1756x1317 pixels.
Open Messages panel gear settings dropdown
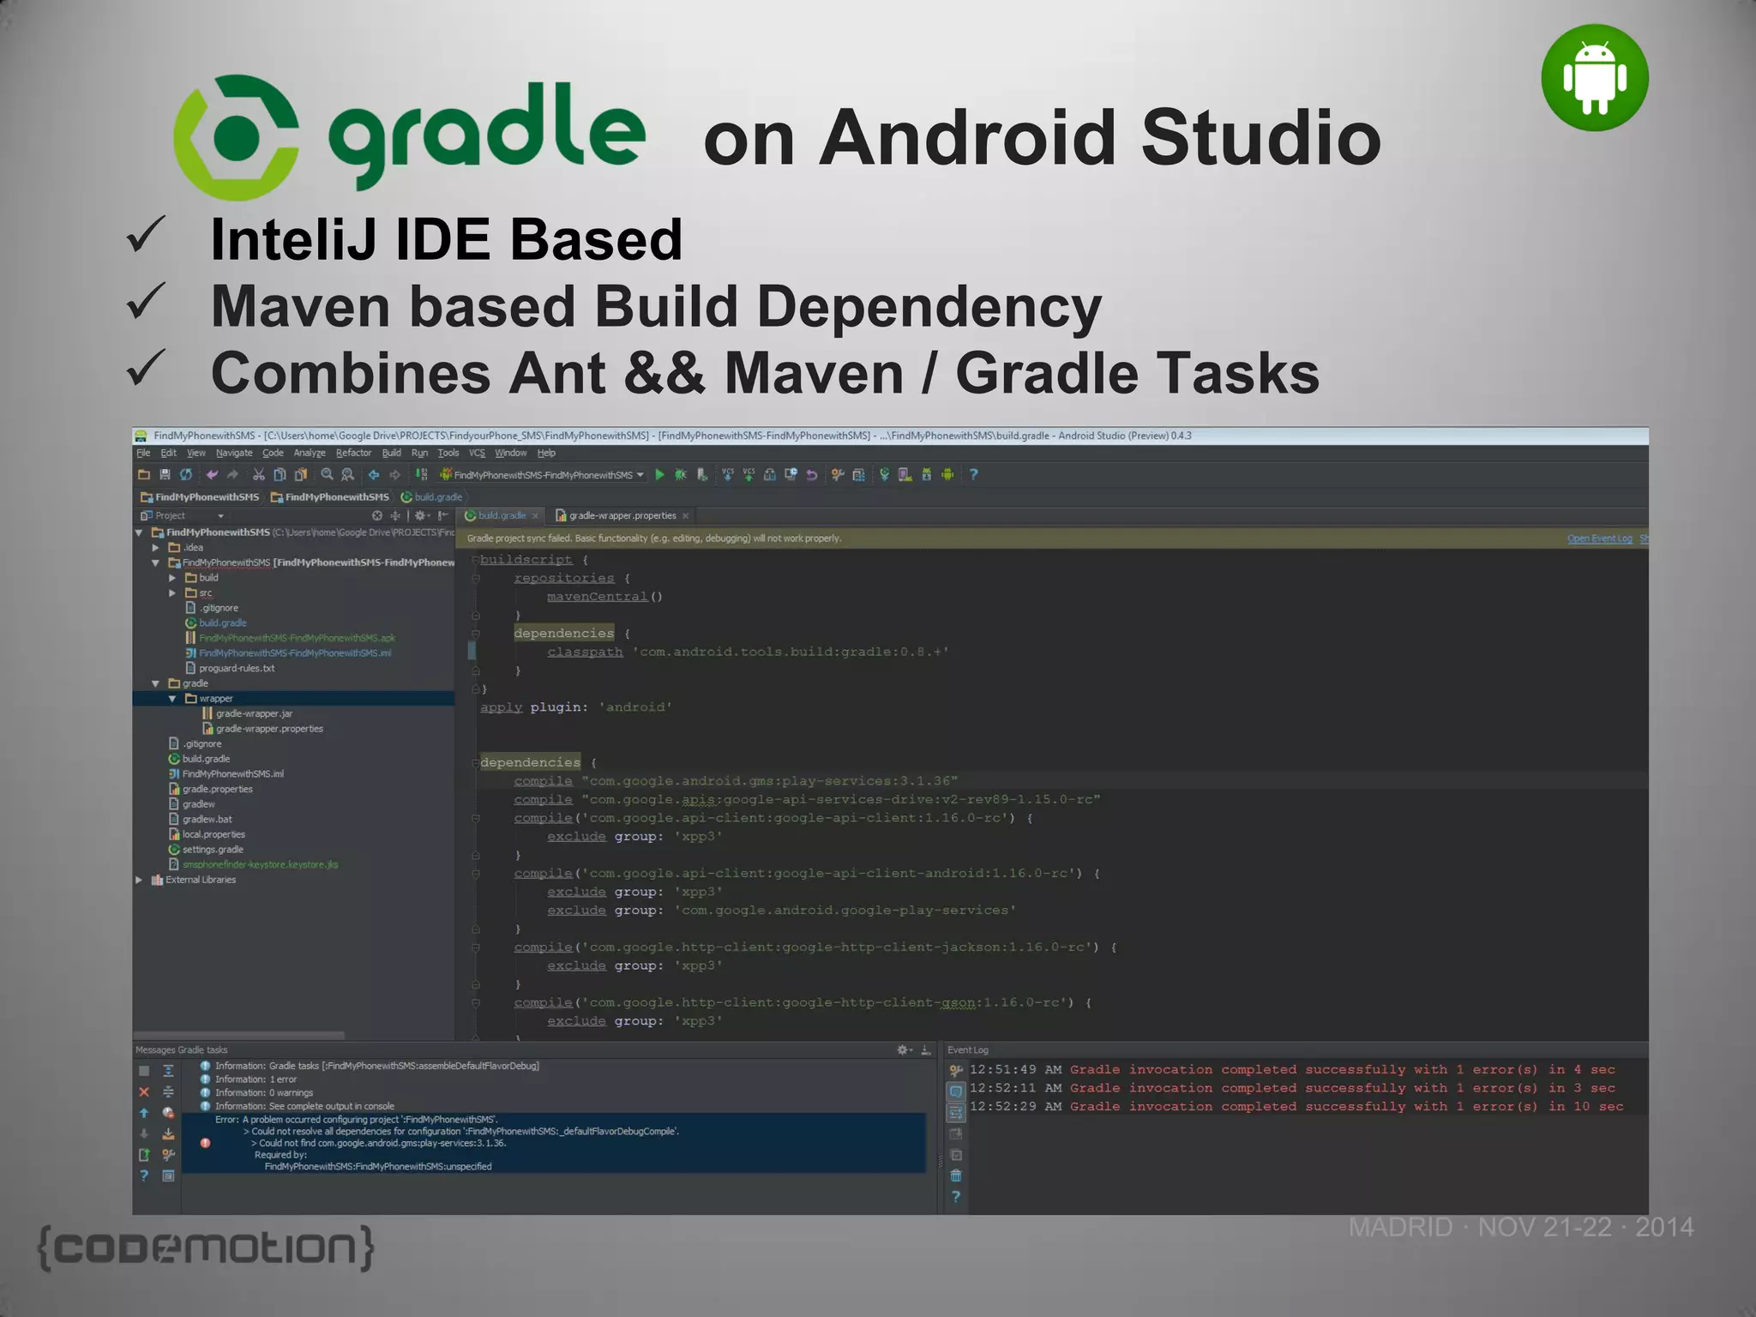click(x=904, y=1049)
